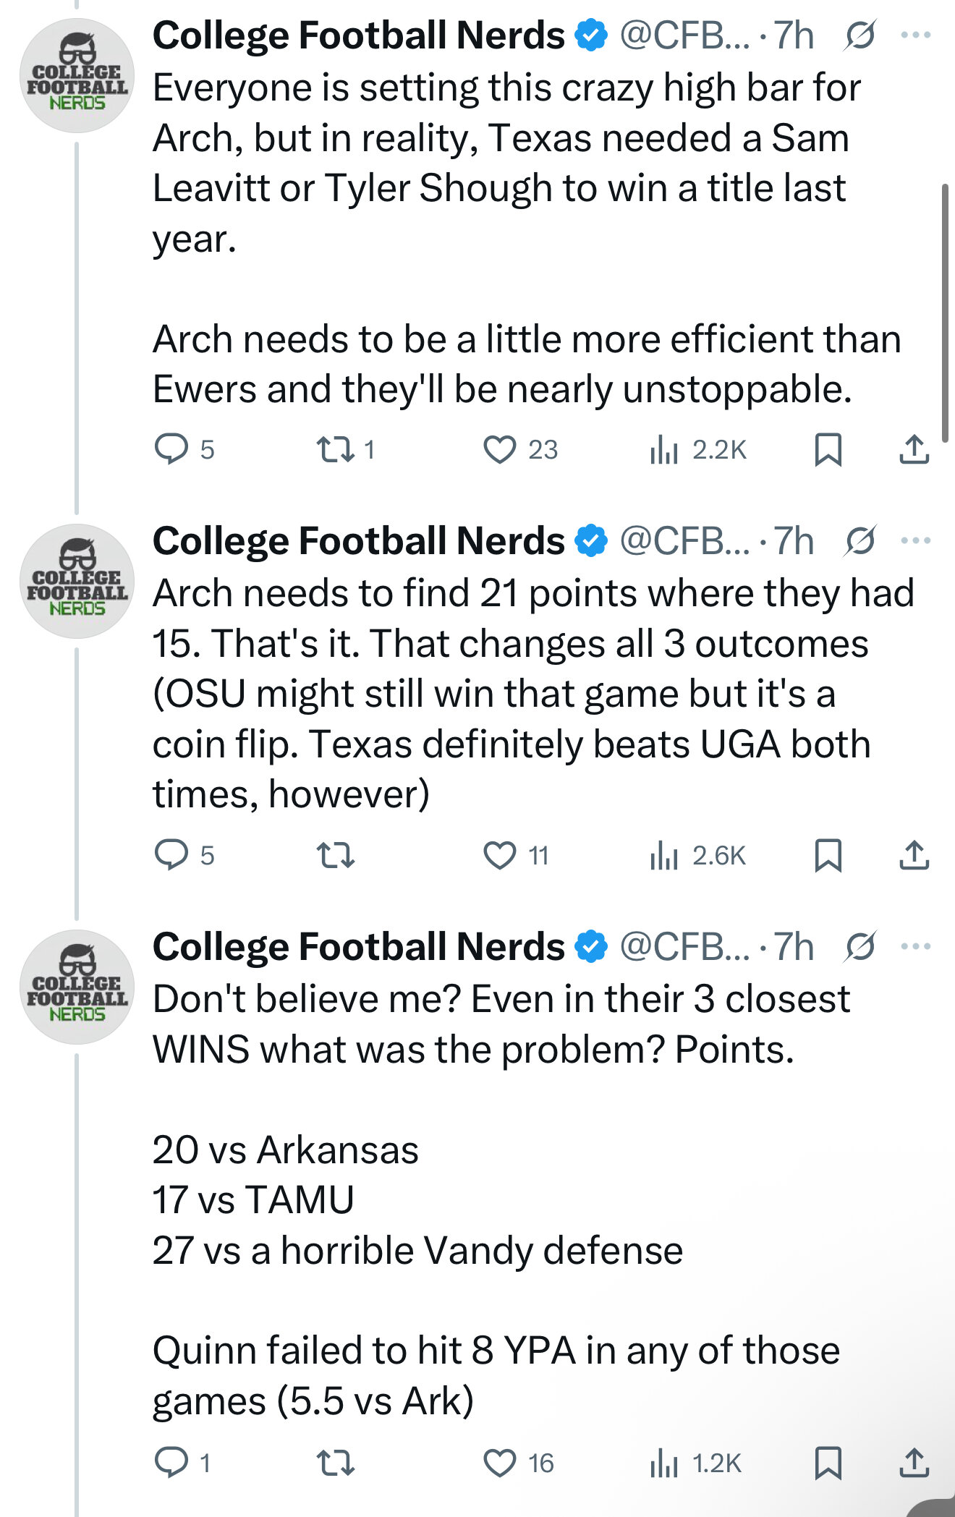Open the first tweet's College Football Nerds avatar
Screen dimensions: 955x1517
click(x=77, y=75)
